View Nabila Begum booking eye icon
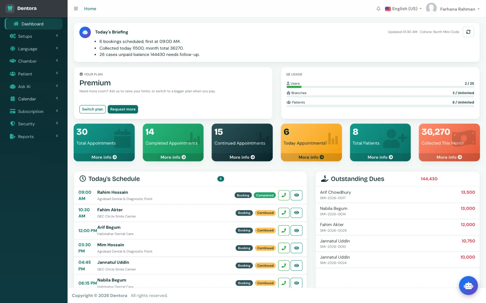This screenshot has height=303, width=486. 296,283
